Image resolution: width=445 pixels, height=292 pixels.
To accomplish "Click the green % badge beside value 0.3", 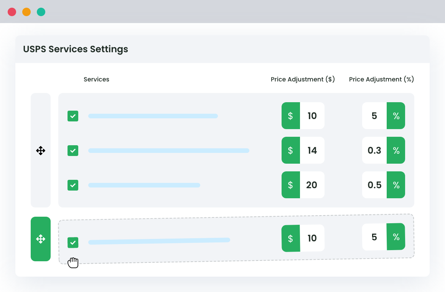I will point(396,150).
